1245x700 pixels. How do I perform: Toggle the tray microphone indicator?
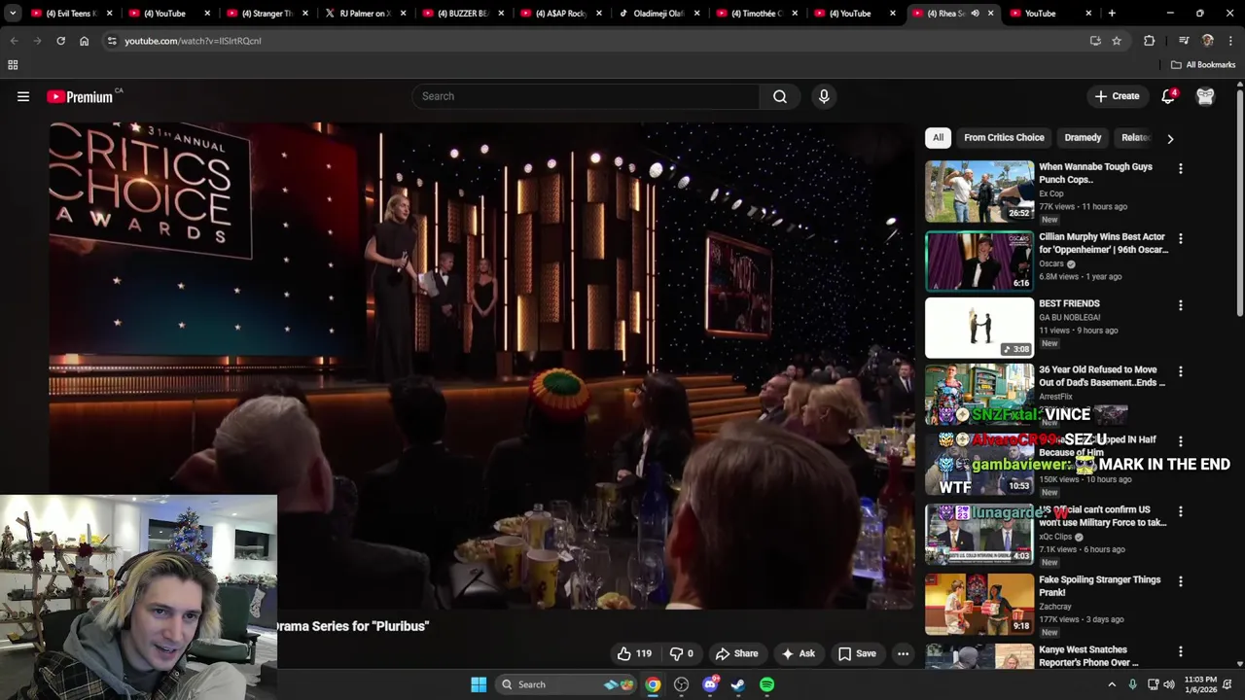coord(1132,684)
